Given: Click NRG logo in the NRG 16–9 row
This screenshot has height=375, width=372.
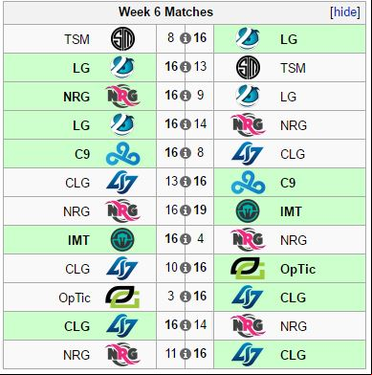Looking at the screenshot, I should point(122,97).
